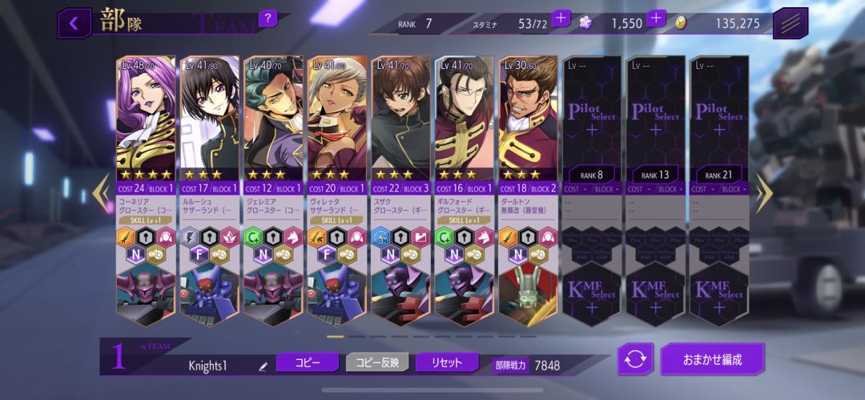
Task: Go to the next team using right chevron
Action: pos(763,193)
